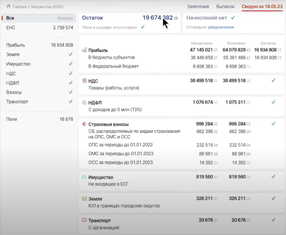Image resolution: width=286 pixels, height=235 pixels.
Task: Open Имущество in the left sidebar
Action: click(39, 64)
